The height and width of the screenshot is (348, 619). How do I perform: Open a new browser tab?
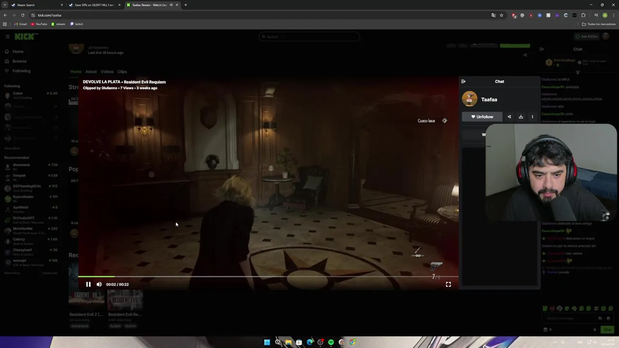[x=185, y=5]
